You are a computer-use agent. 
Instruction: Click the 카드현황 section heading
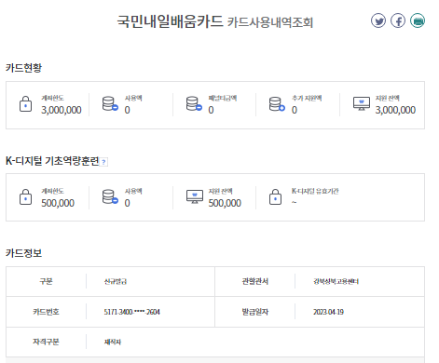point(23,68)
